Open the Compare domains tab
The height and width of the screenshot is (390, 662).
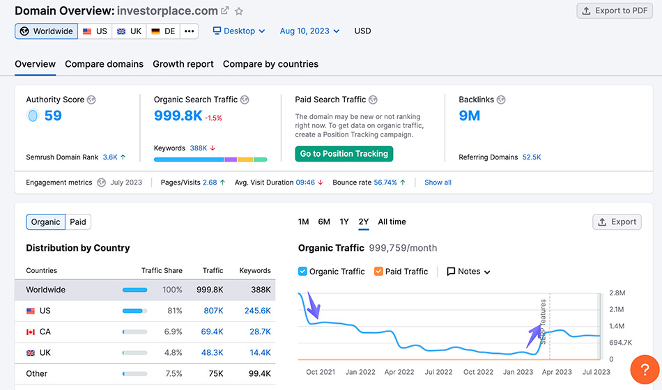(x=105, y=64)
